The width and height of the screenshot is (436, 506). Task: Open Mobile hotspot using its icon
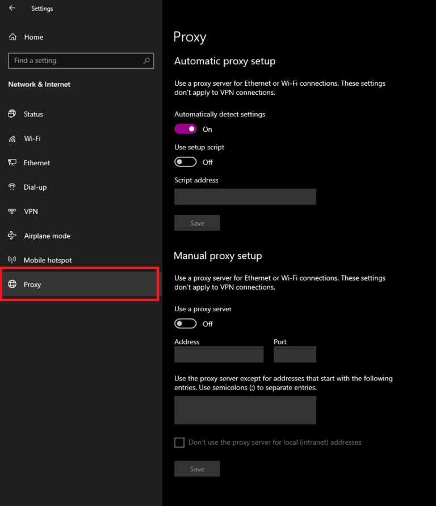[12, 260]
